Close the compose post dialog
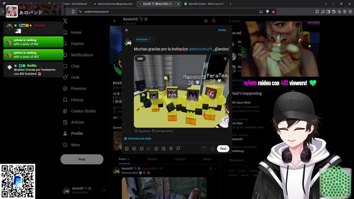 pyautogui.click(x=126, y=30)
